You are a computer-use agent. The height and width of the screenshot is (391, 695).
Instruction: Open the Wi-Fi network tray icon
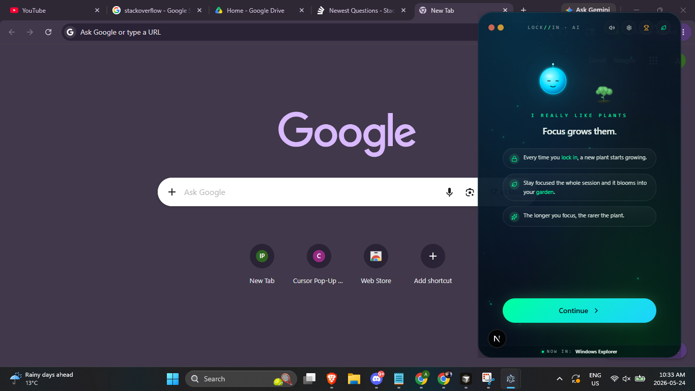615,379
